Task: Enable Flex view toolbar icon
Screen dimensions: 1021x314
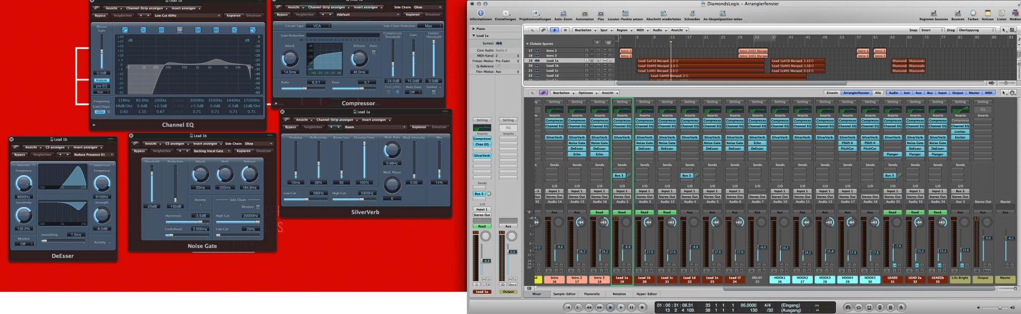Action: [x=600, y=13]
